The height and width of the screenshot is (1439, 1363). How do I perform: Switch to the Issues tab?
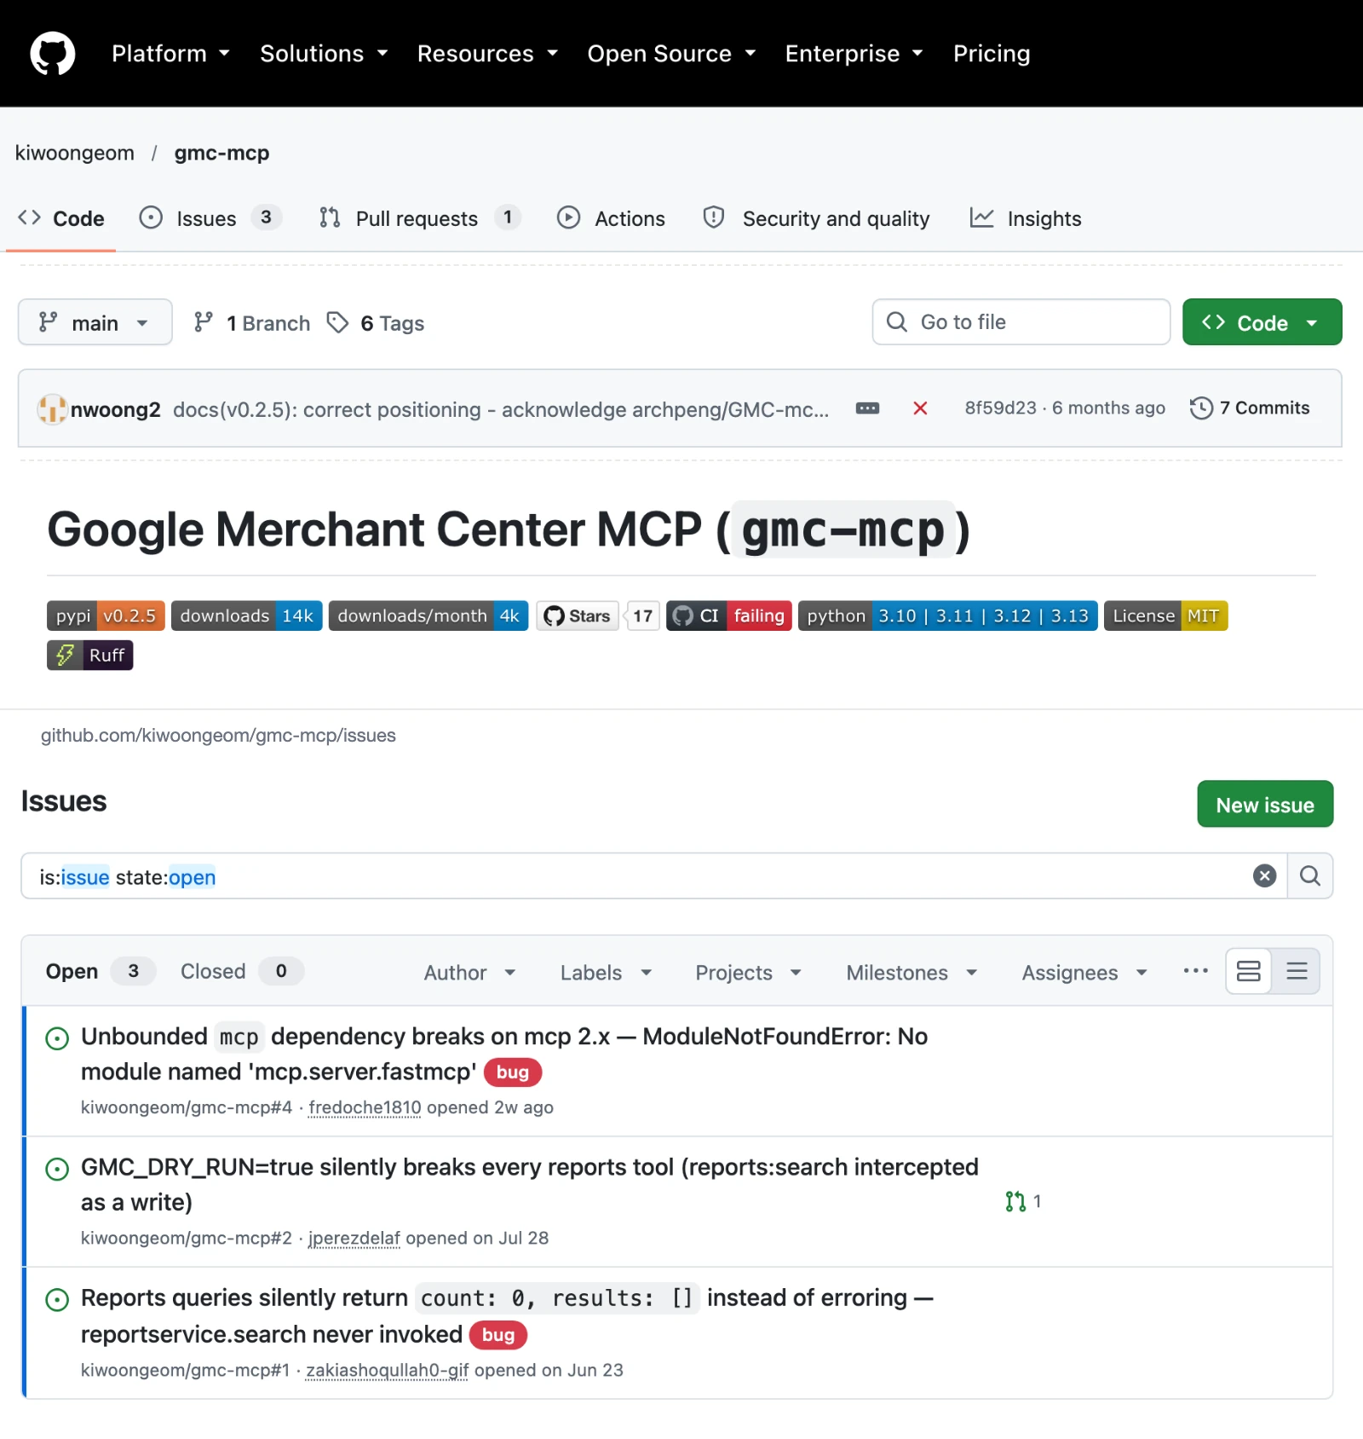210,219
